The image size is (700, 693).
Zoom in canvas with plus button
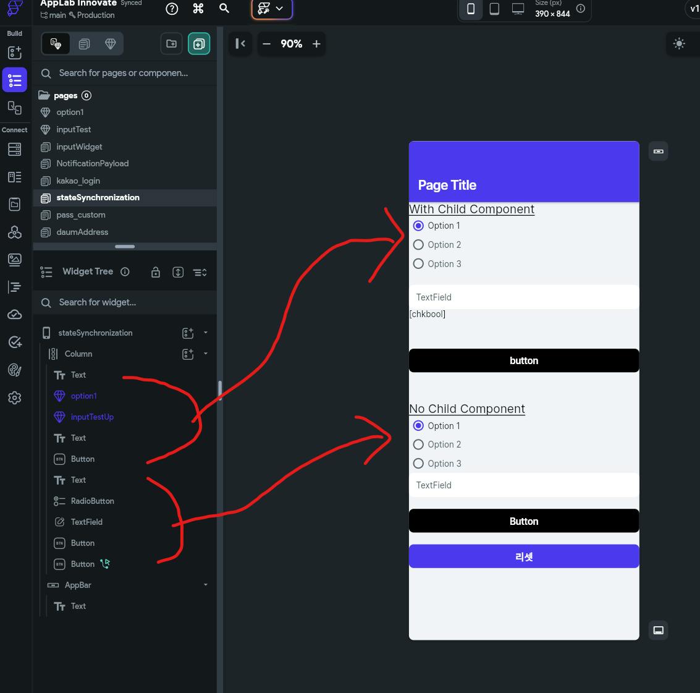(316, 44)
